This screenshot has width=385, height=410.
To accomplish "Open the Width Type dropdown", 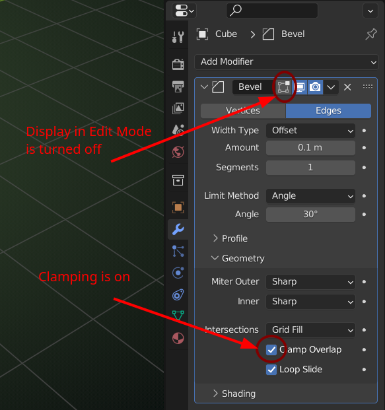I will tap(310, 131).
